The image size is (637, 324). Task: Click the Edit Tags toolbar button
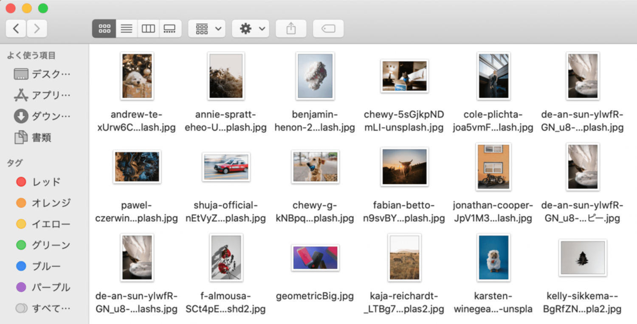[x=328, y=29]
